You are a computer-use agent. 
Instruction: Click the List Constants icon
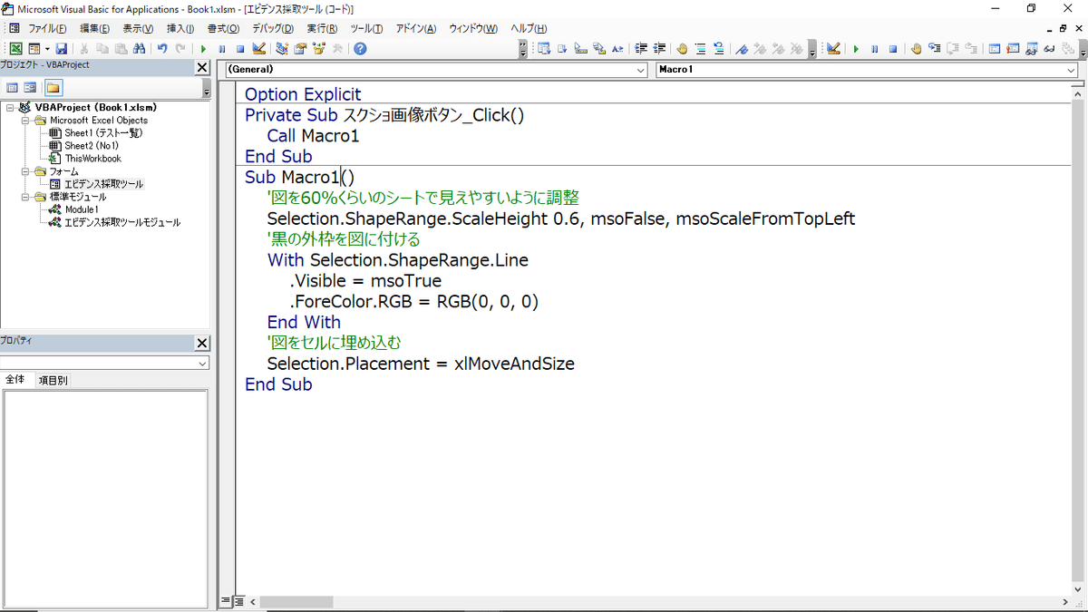562,49
